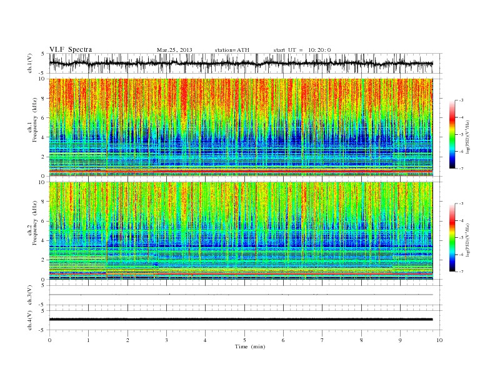The image size is (495, 382).
Task: Click the time axis tick label "1"
Action: coord(88,340)
